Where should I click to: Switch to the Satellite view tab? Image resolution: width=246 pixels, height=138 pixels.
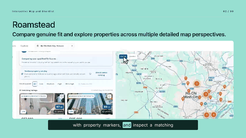click(132, 56)
